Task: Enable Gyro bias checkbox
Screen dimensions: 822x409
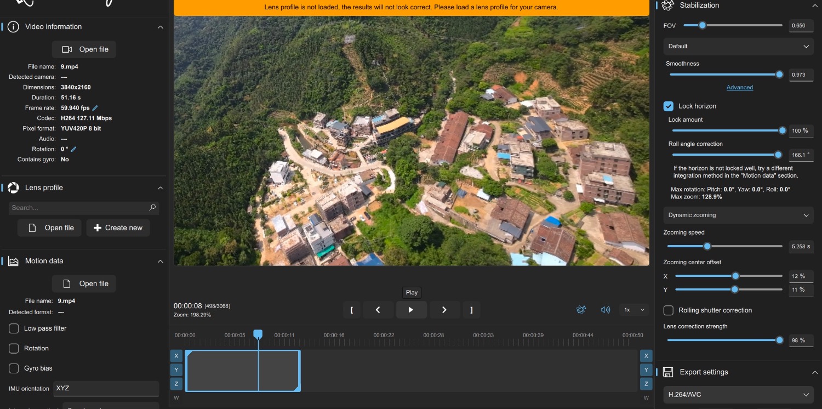Action: (14, 368)
